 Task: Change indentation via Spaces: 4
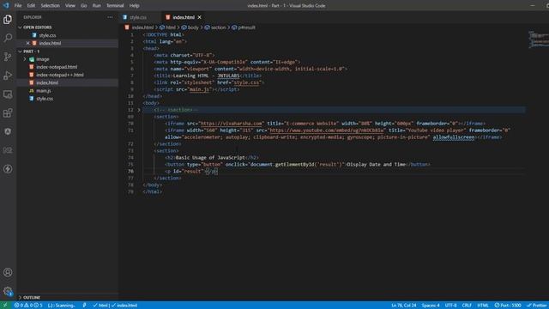[x=431, y=306]
